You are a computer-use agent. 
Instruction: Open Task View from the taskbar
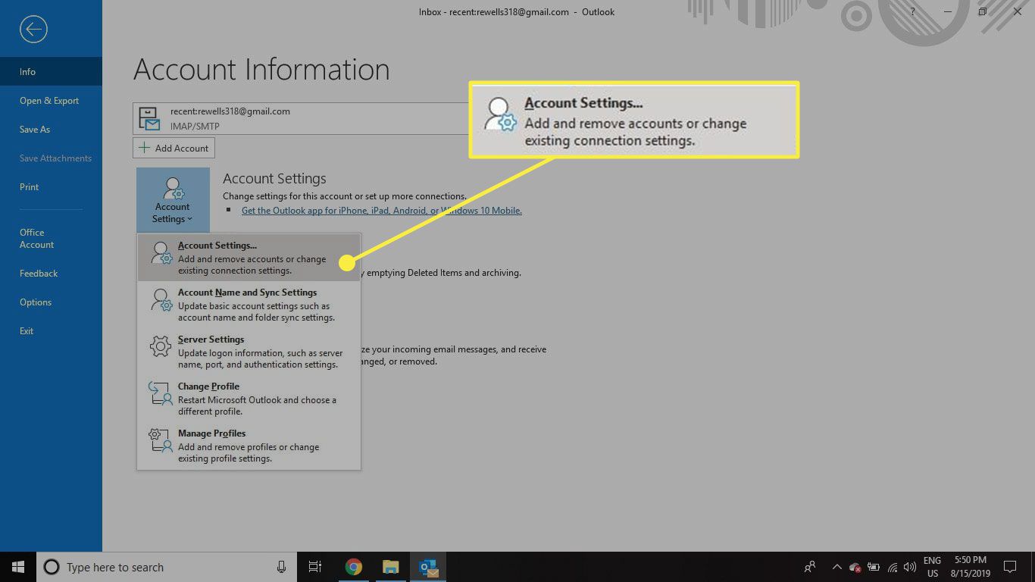click(315, 567)
